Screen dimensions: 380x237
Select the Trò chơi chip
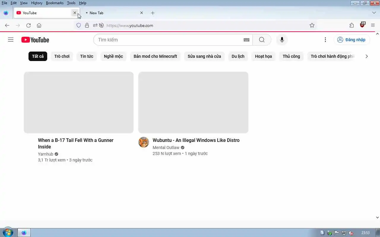click(62, 56)
